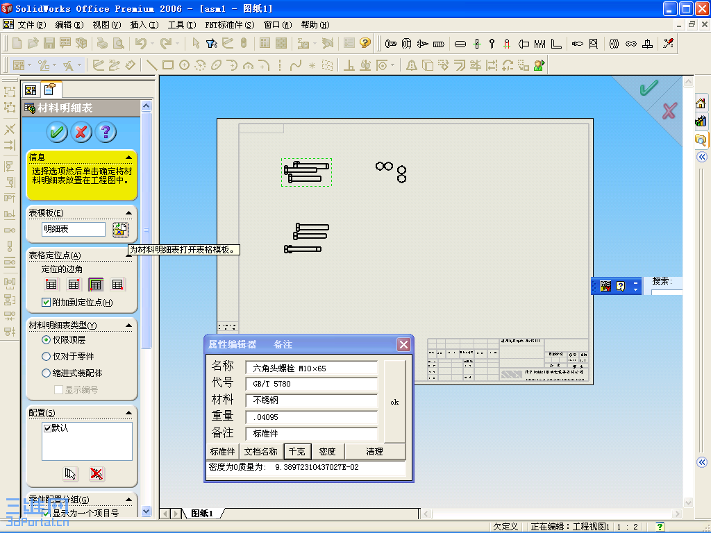This screenshot has width=711, height=533.
Task: Confirm the BOM with the green checkmark
Action: coord(56,131)
